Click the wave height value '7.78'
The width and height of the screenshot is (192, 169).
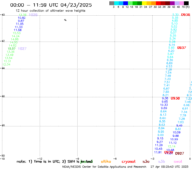[x=183, y=115]
